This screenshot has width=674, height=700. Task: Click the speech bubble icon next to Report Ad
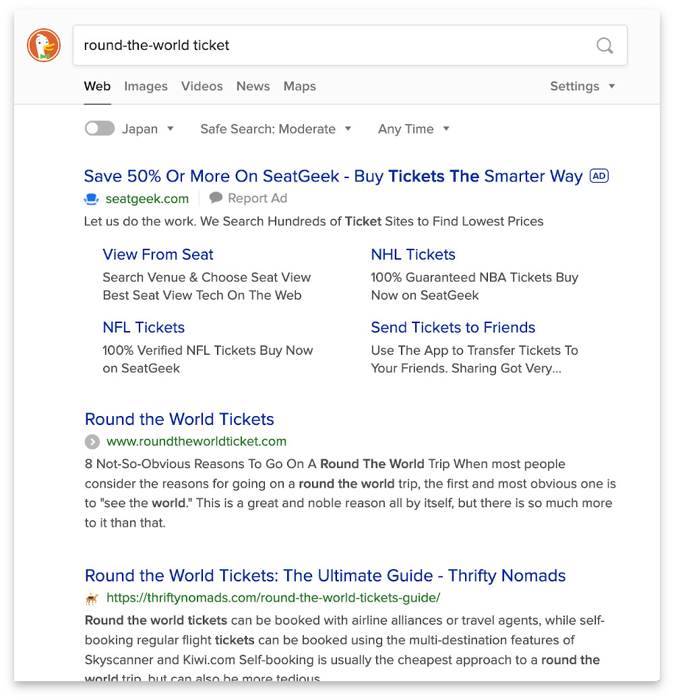click(216, 198)
